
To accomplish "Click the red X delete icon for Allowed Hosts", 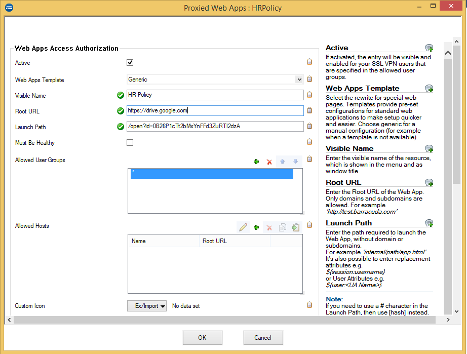I will coord(269,228).
